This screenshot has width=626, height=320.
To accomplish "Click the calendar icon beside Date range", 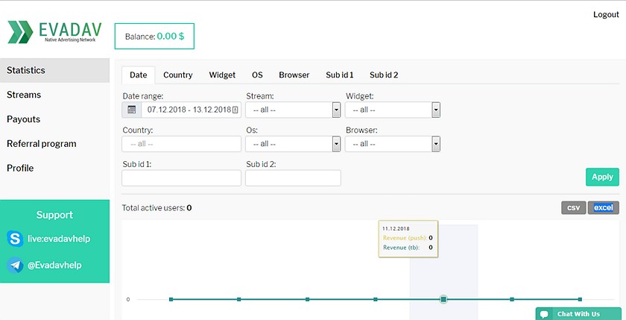I will pyautogui.click(x=132, y=110).
